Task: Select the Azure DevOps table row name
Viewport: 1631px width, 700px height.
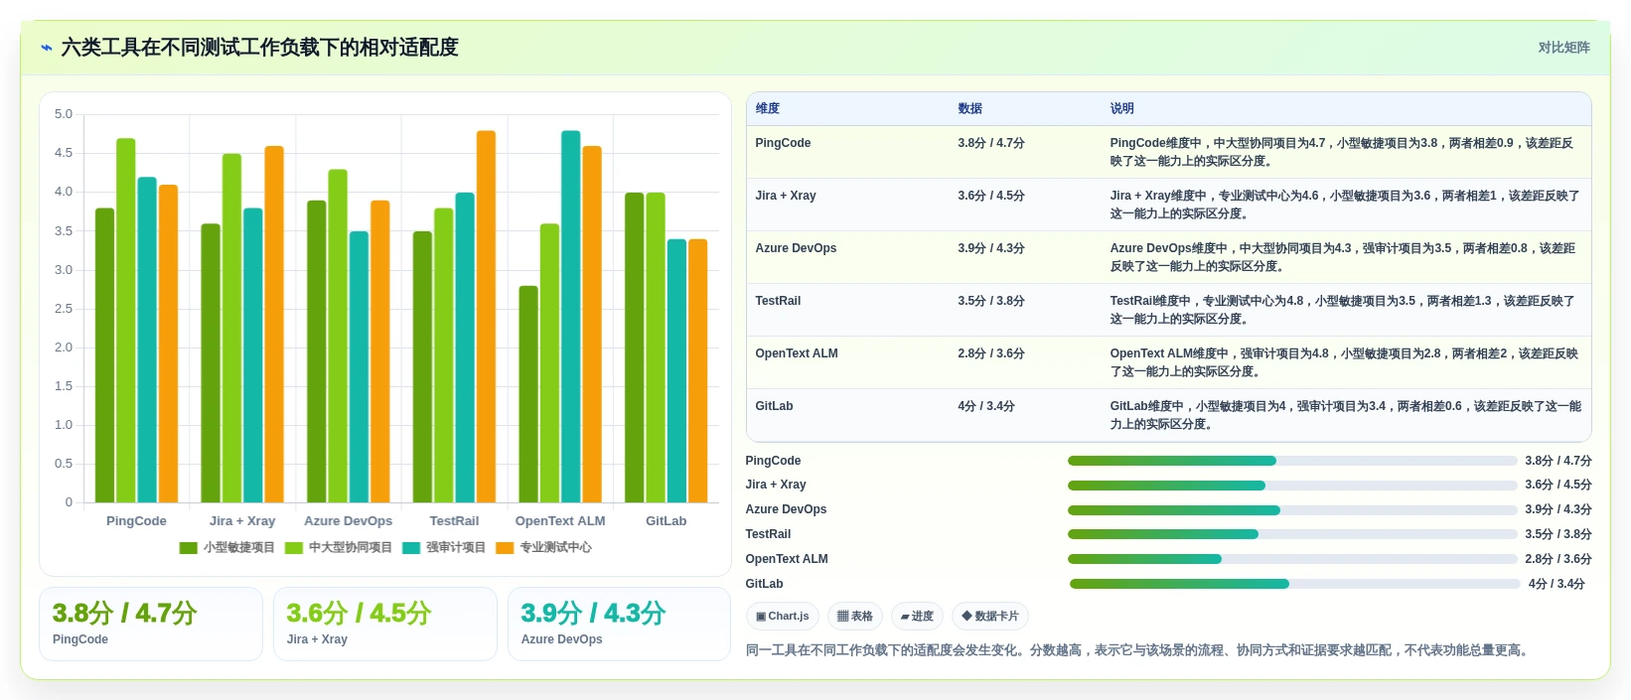Action: tap(796, 248)
